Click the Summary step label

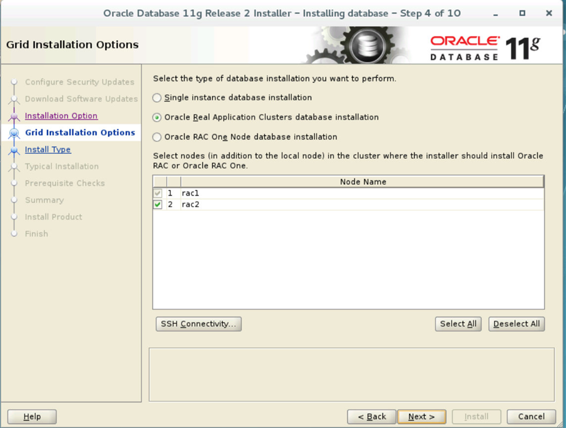tap(44, 200)
